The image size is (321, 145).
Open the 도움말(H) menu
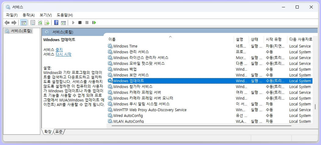point(65,15)
